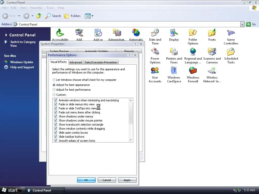Expand the Address bar dropdown

tap(242, 25)
